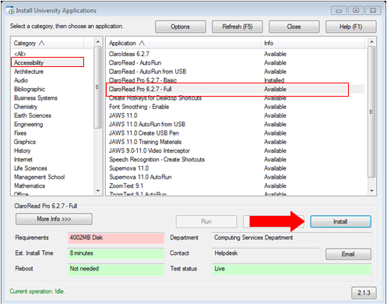Click the Helpdesk contact field

[266, 253]
